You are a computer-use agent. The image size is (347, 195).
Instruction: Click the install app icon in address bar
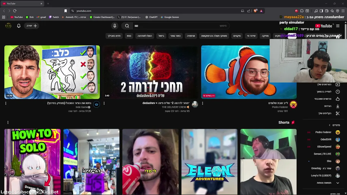(243, 11)
